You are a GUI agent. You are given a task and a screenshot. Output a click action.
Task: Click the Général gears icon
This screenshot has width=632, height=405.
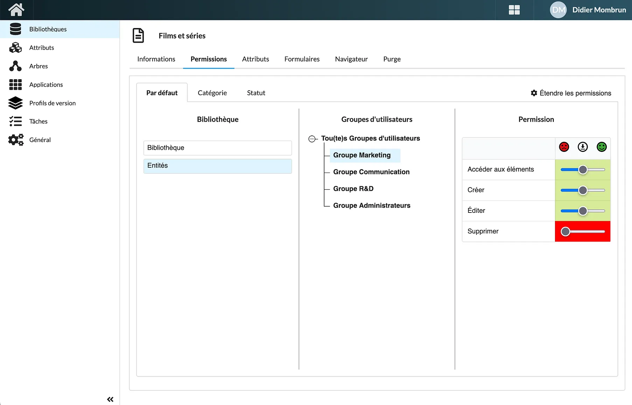pos(16,140)
